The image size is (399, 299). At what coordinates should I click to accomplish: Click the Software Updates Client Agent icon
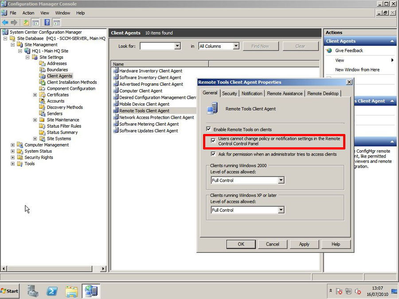116,130
